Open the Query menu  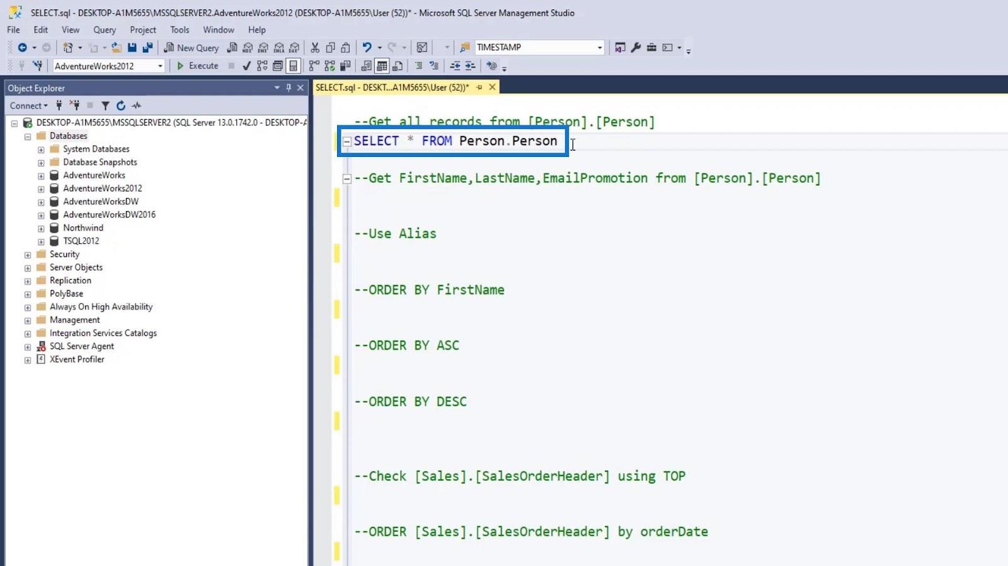[105, 30]
